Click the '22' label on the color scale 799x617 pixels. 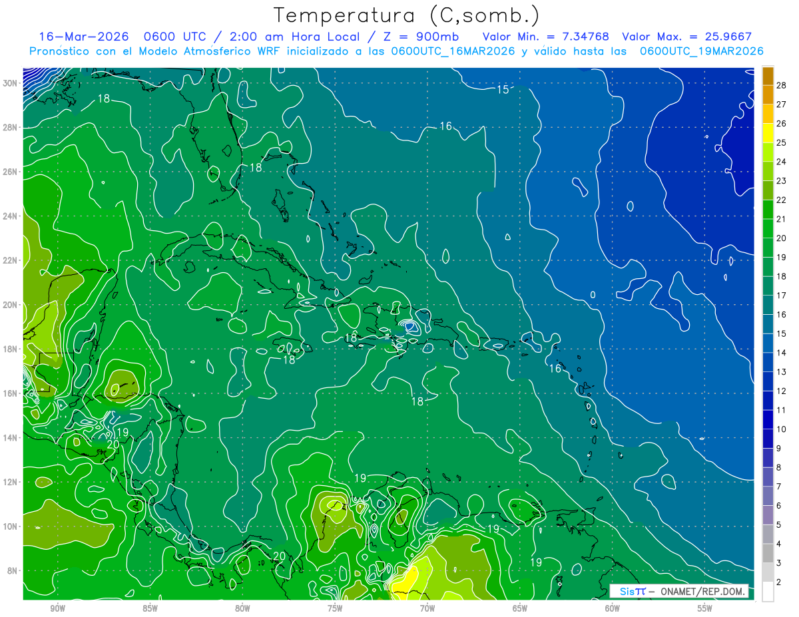[782, 200]
